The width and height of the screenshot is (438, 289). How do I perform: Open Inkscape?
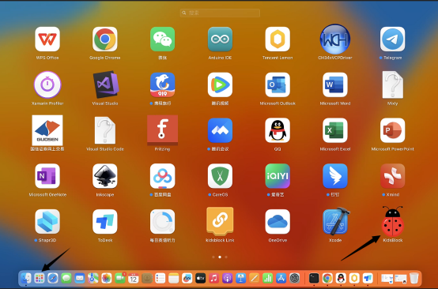click(104, 176)
